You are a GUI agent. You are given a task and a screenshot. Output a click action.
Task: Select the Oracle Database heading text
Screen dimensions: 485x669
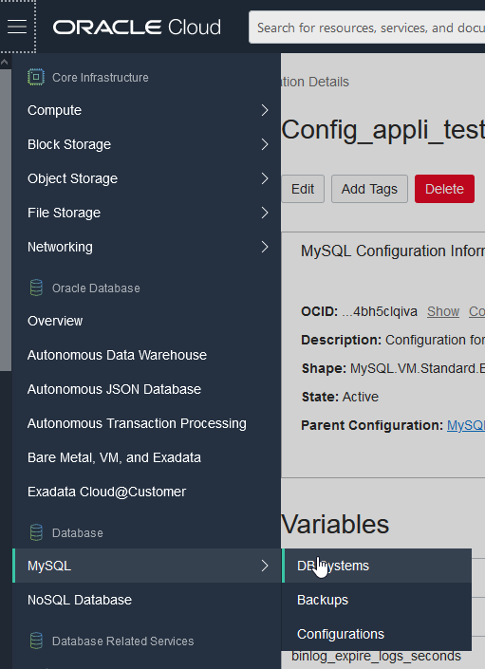pos(96,288)
